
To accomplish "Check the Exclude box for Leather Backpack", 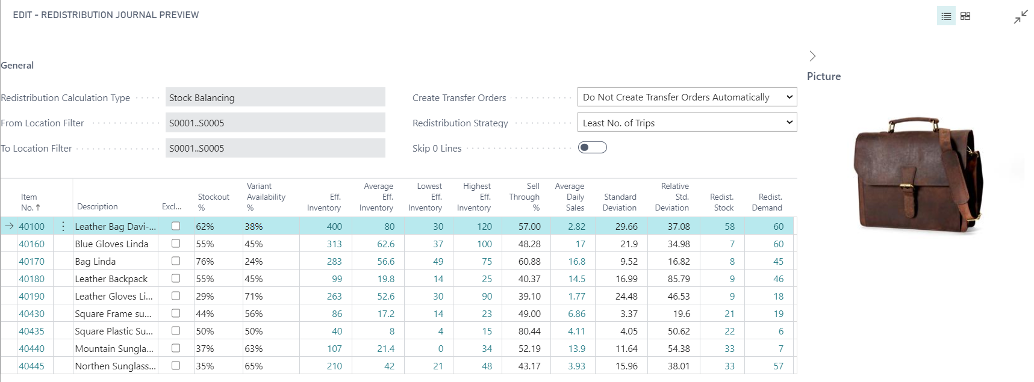I will [176, 279].
